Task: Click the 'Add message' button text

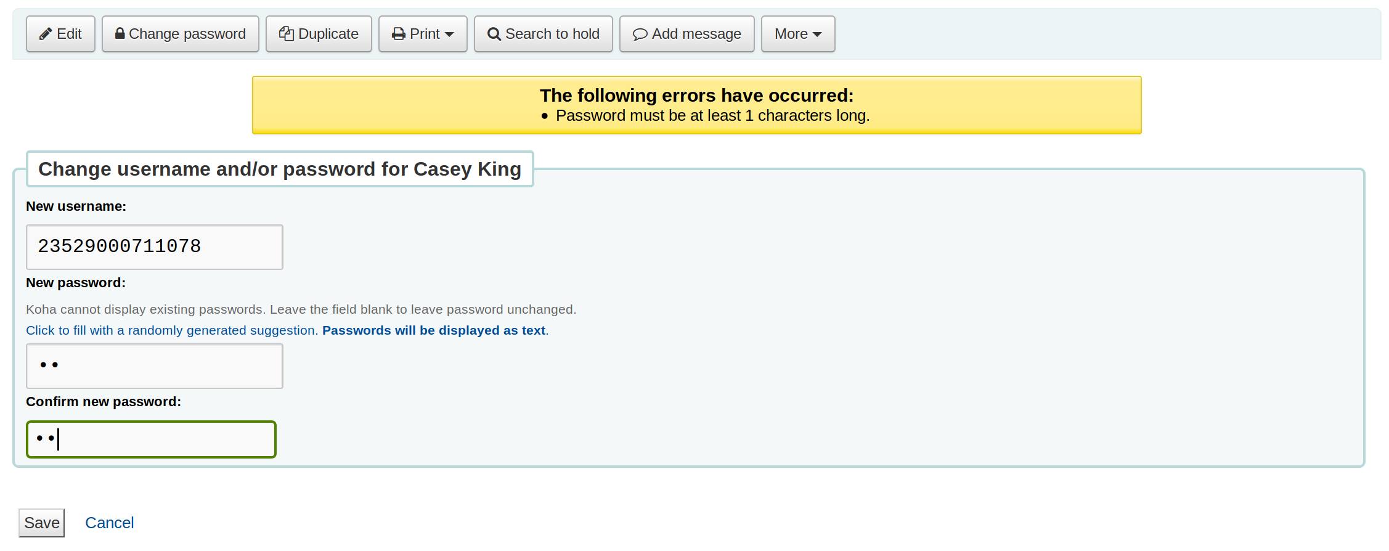Action: click(696, 34)
